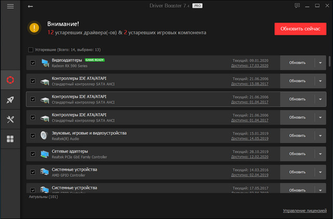The image size is (333, 219).
Task: Select the Scan lifebuoy sidebar icon
Action: click(10, 80)
